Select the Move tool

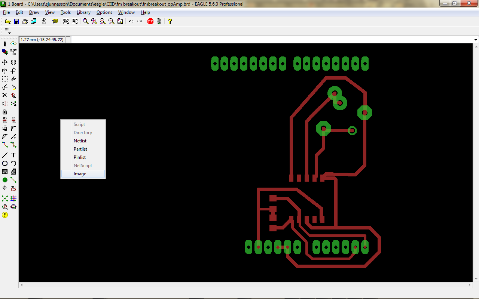point(5,62)
